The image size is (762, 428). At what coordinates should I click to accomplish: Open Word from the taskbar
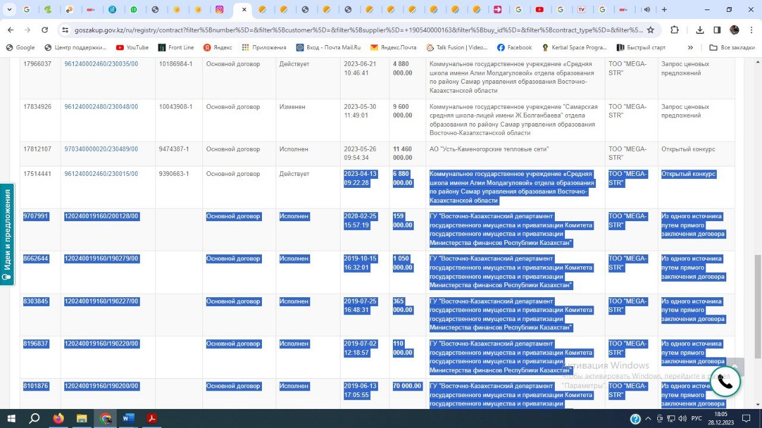129,418
